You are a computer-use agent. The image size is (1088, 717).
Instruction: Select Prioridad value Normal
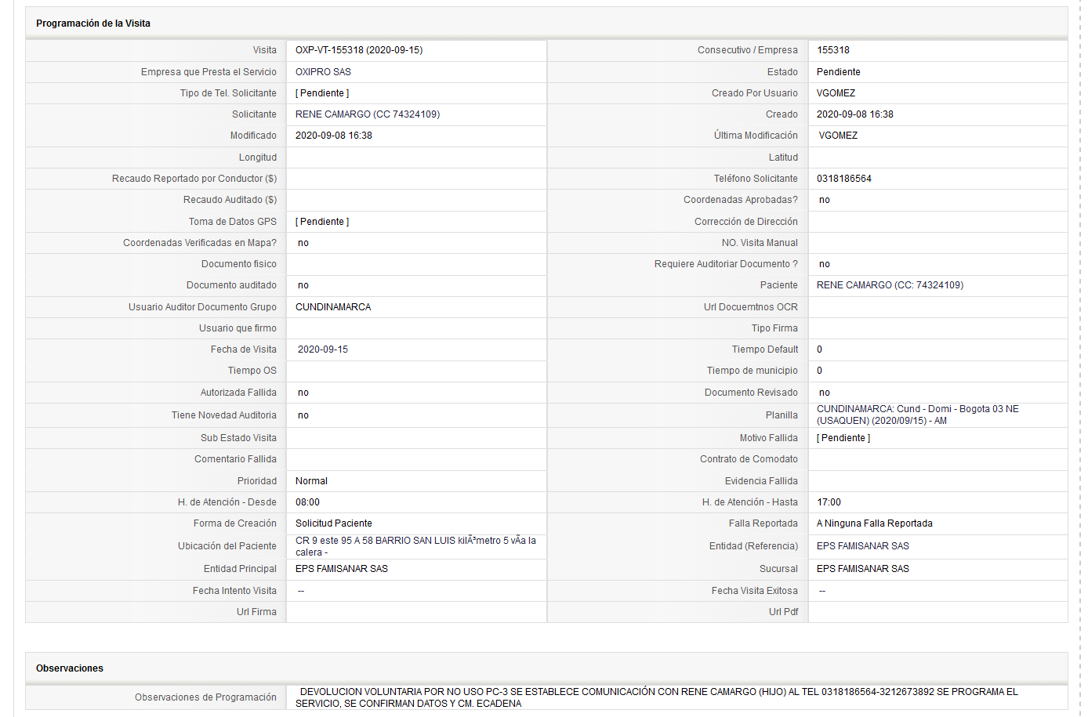pos(311,481)
